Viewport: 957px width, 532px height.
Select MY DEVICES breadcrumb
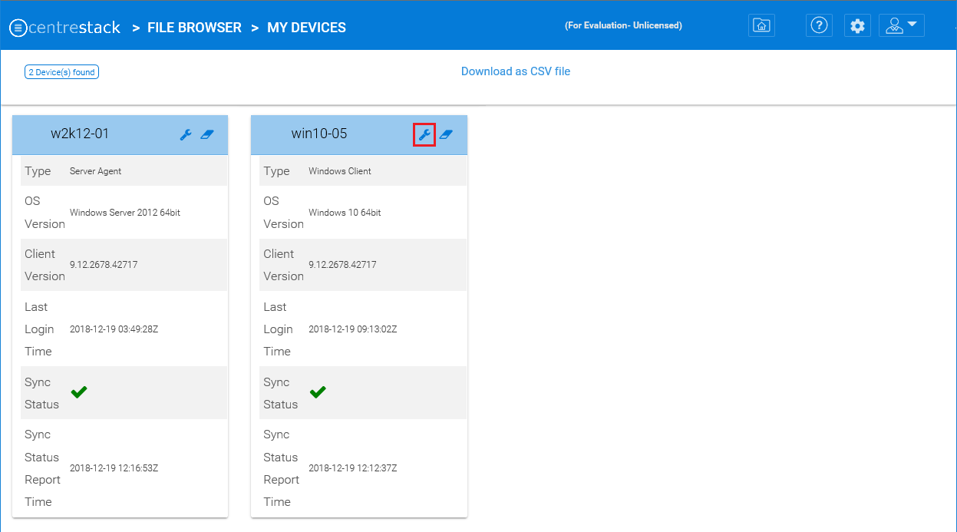click(306, 28)
